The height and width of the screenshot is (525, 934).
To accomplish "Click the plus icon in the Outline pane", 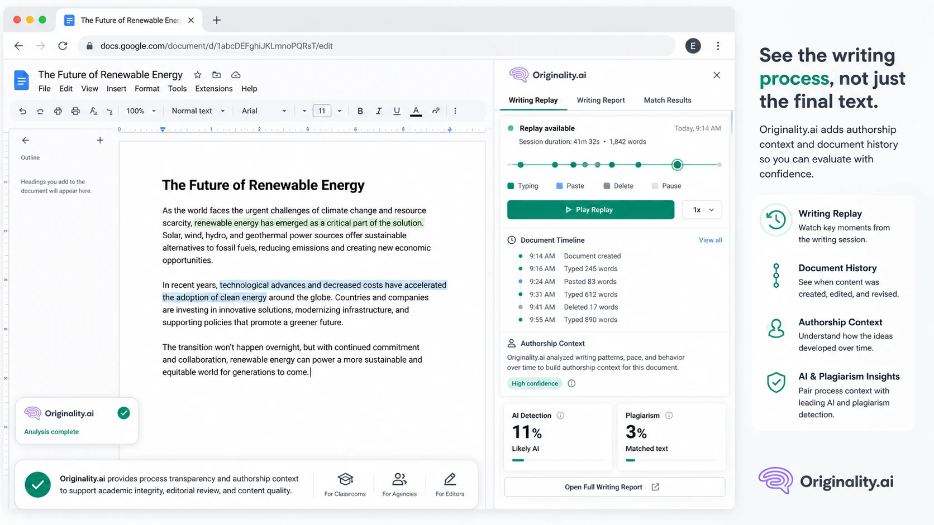I will point(100,140).
